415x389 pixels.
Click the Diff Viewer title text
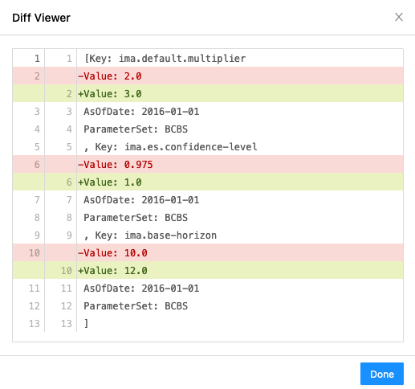(x=41, y=18)
